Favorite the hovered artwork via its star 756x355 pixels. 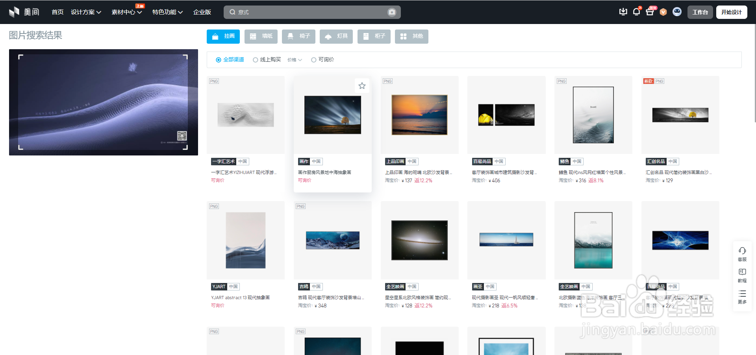[362, 85]
